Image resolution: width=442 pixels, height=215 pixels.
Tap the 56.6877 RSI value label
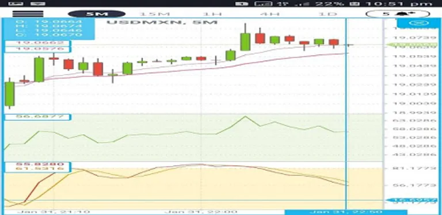pos(37,117)
